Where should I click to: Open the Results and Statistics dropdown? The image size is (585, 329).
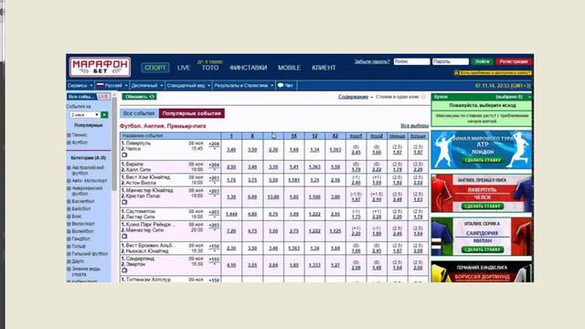click(244, 85)
